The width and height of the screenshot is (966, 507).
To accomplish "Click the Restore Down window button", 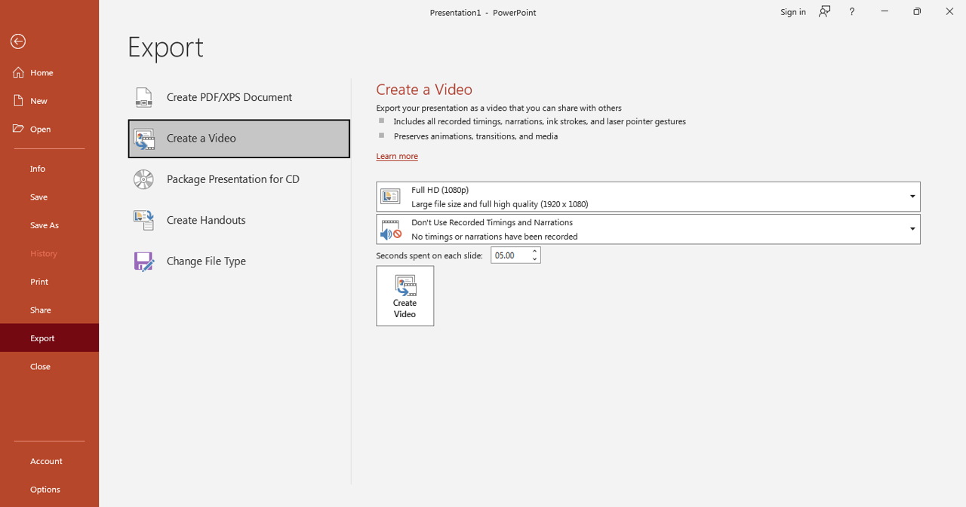I will (x=917, y=11).
